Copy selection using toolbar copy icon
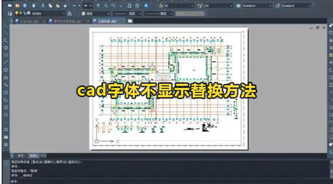 pos(50,6)
